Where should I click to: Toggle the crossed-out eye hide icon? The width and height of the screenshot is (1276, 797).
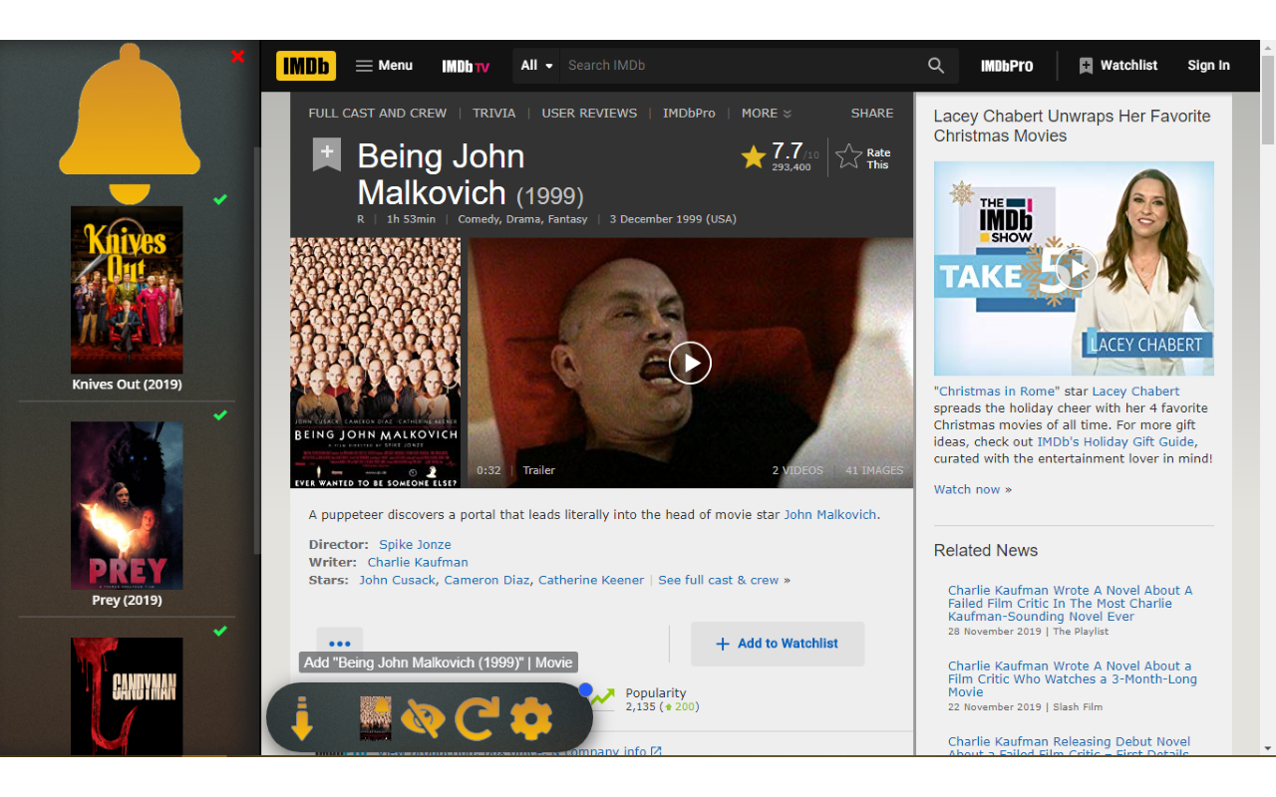423,718
